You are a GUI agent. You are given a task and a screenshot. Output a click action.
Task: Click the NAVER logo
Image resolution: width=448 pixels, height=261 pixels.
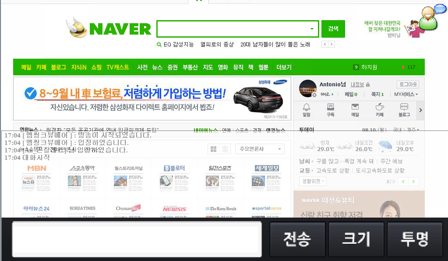120,29
